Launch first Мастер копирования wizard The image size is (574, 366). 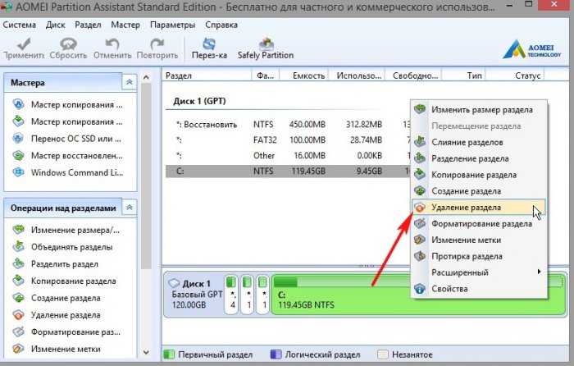coord(67,105)
